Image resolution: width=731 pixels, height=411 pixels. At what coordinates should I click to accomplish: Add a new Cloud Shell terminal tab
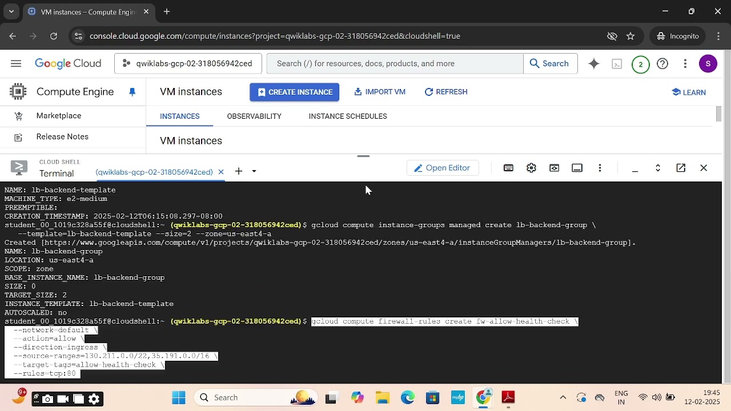239,171
